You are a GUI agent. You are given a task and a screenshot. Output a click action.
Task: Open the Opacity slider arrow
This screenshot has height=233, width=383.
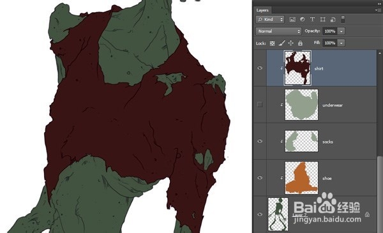[x=342, y=31]
